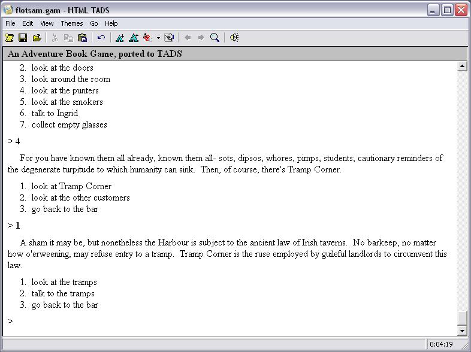Click the entered command '> 4'

[x=14, y=141]
